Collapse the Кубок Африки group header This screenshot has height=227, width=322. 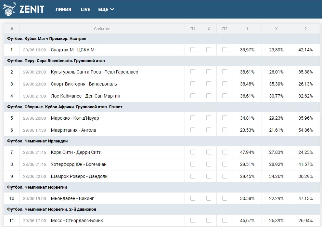[65, 107]
